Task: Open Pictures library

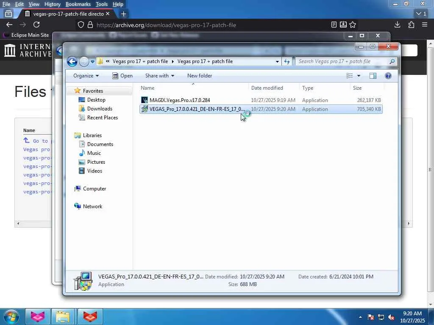Action: 96,162
